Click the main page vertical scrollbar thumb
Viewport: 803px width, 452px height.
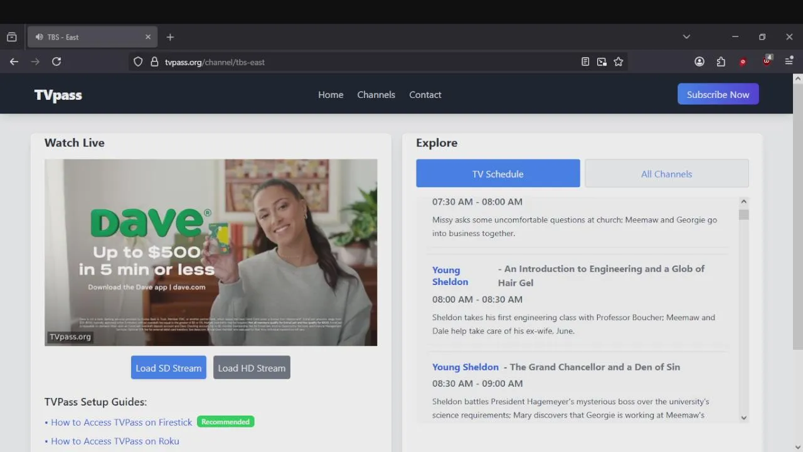tap(798, 217)
